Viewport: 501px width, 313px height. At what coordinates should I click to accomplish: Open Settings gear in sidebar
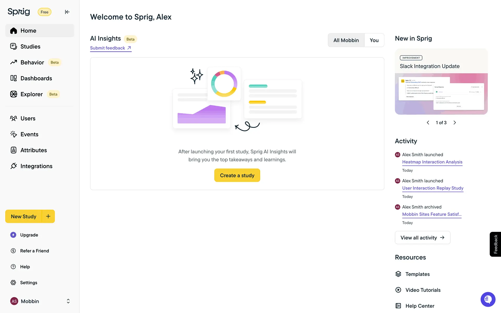click(13, 283)
